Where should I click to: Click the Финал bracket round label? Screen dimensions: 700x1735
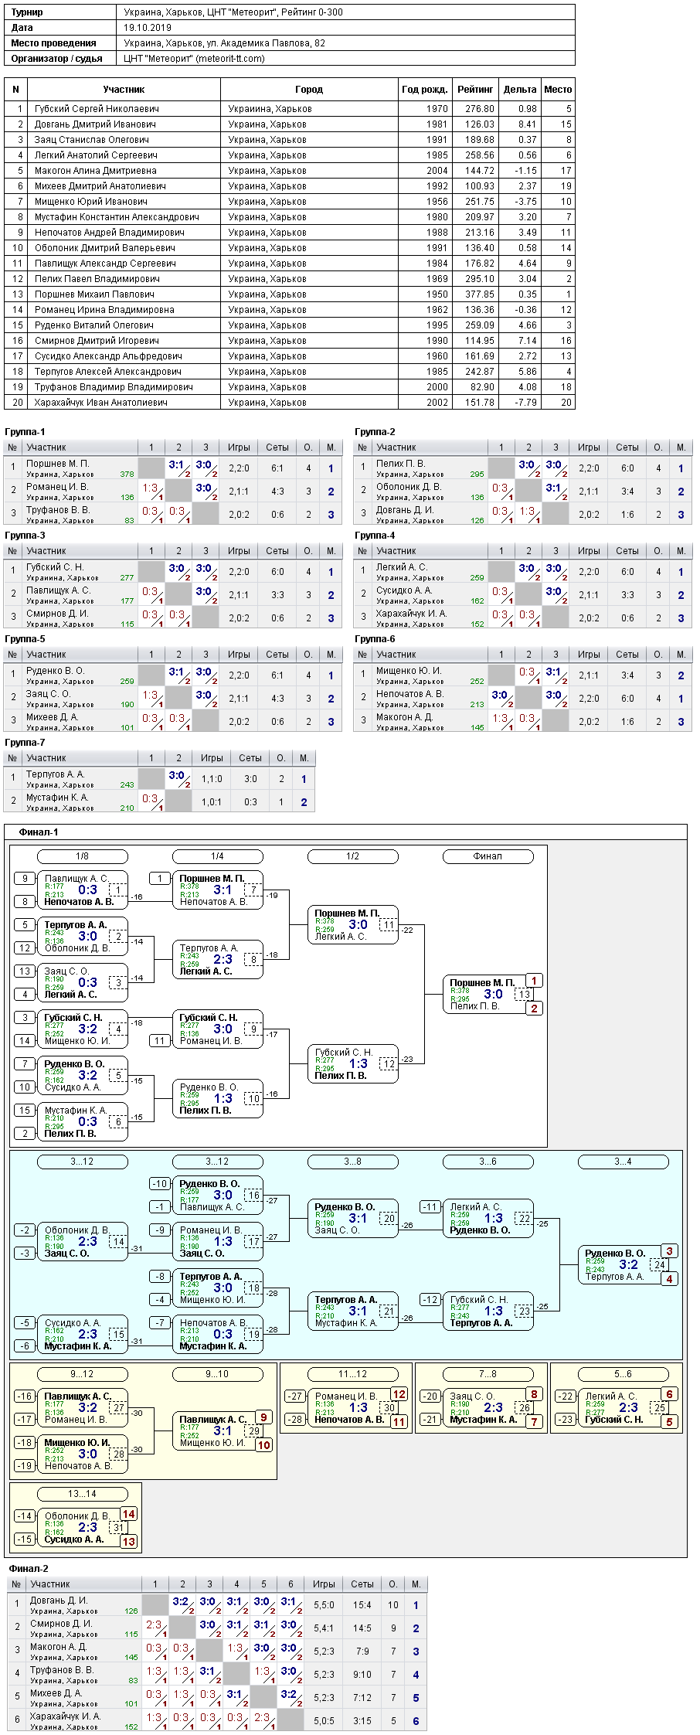(488, 856)
